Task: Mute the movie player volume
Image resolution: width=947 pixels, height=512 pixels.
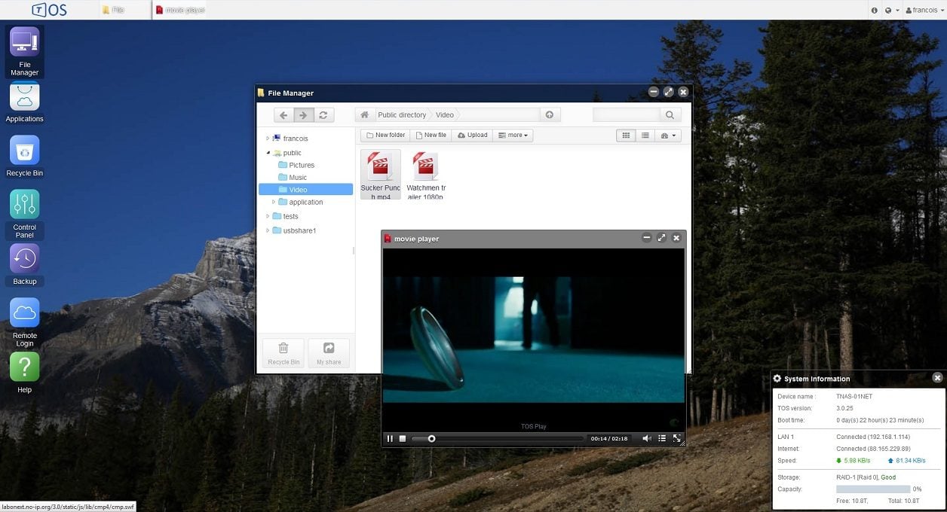Action: [647, 438]
